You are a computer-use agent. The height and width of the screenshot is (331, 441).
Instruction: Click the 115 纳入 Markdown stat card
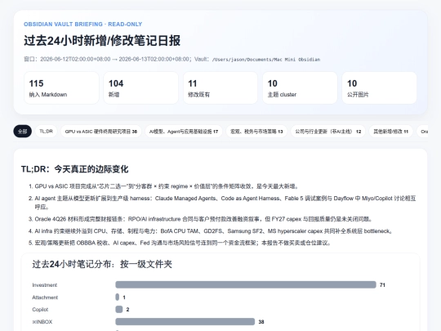pos(61,87)
